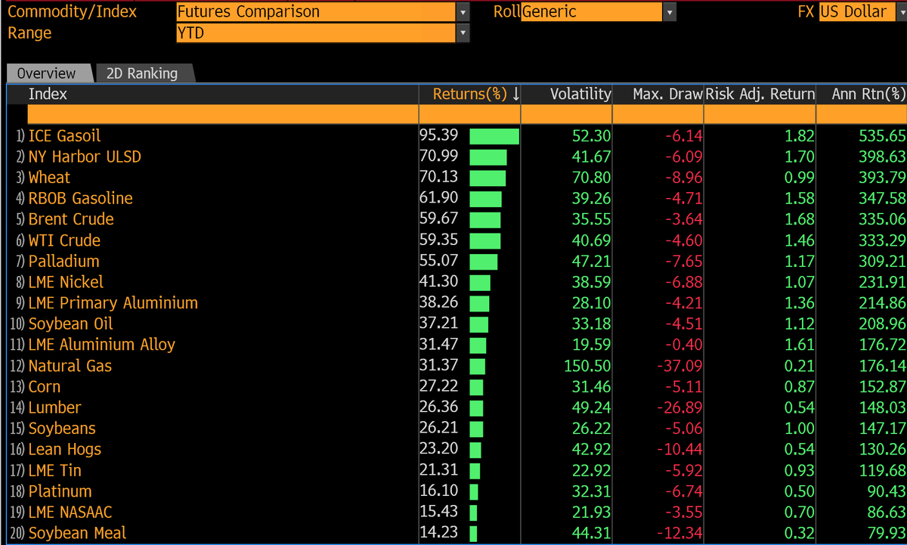Click the orange filter cell under Index
Viewport: 907px width, 545px height.
[x=223, y=114]
